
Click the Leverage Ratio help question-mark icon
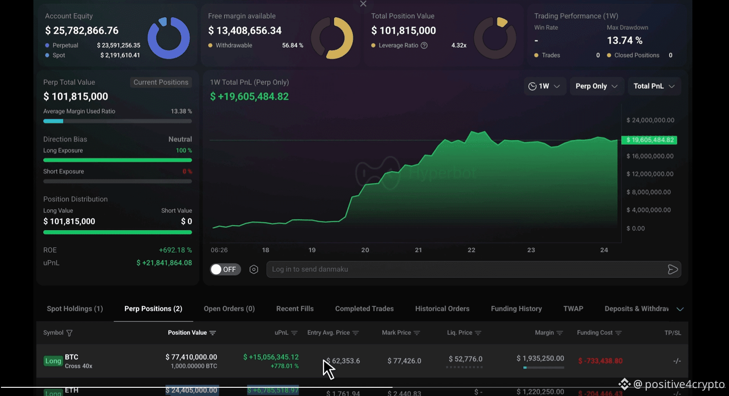pos(424,45)
